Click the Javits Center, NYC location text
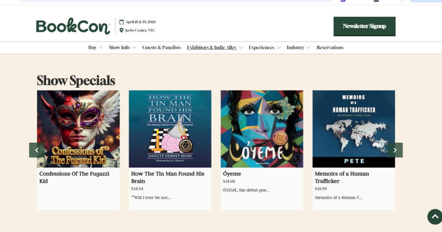The image size is (442, 232). point(140,30)
